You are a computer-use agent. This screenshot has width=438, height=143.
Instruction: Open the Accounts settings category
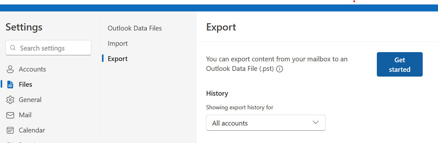click(x=32, y=69)
